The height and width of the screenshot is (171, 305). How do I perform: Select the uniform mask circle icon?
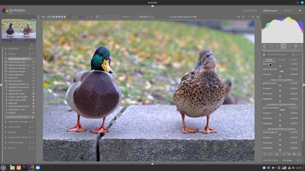point(271,154)
